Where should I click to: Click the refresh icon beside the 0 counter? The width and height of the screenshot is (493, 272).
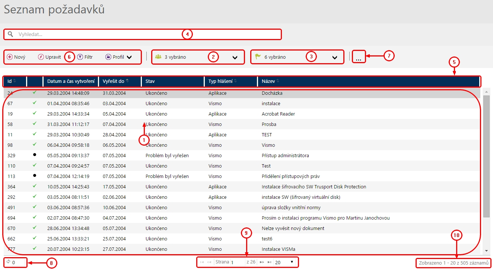(x=8, y=262)
